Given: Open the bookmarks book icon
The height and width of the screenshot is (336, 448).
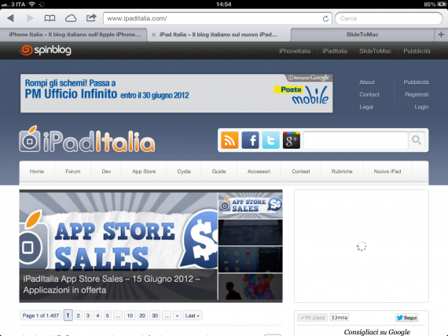Looking at the screenshot, I should coord(50,18).
